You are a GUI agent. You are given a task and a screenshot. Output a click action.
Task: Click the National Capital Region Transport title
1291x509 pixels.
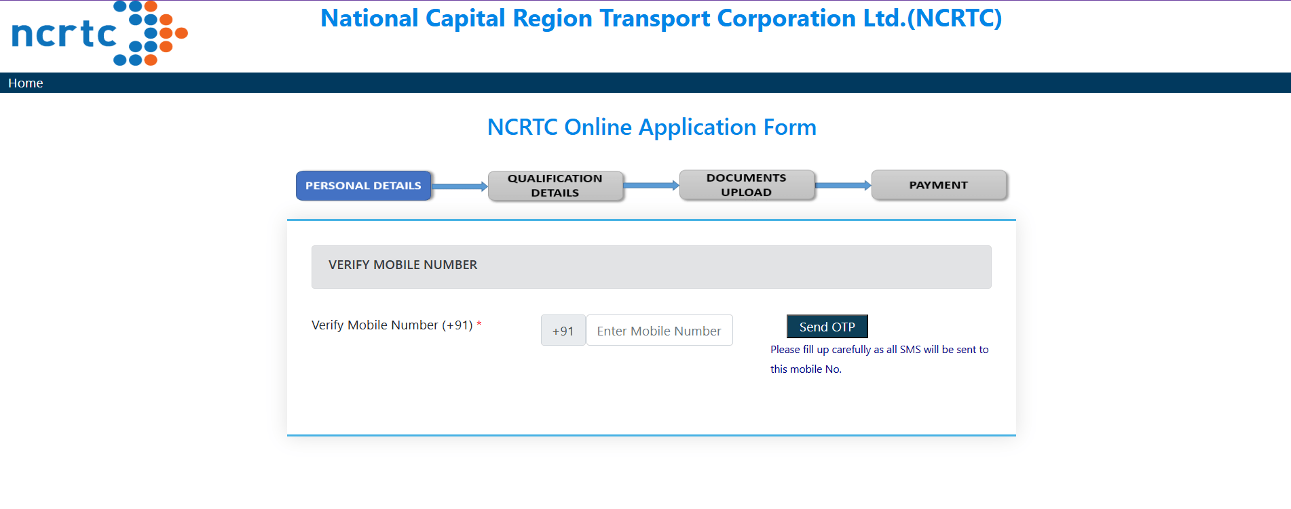[x=660, y=18]
